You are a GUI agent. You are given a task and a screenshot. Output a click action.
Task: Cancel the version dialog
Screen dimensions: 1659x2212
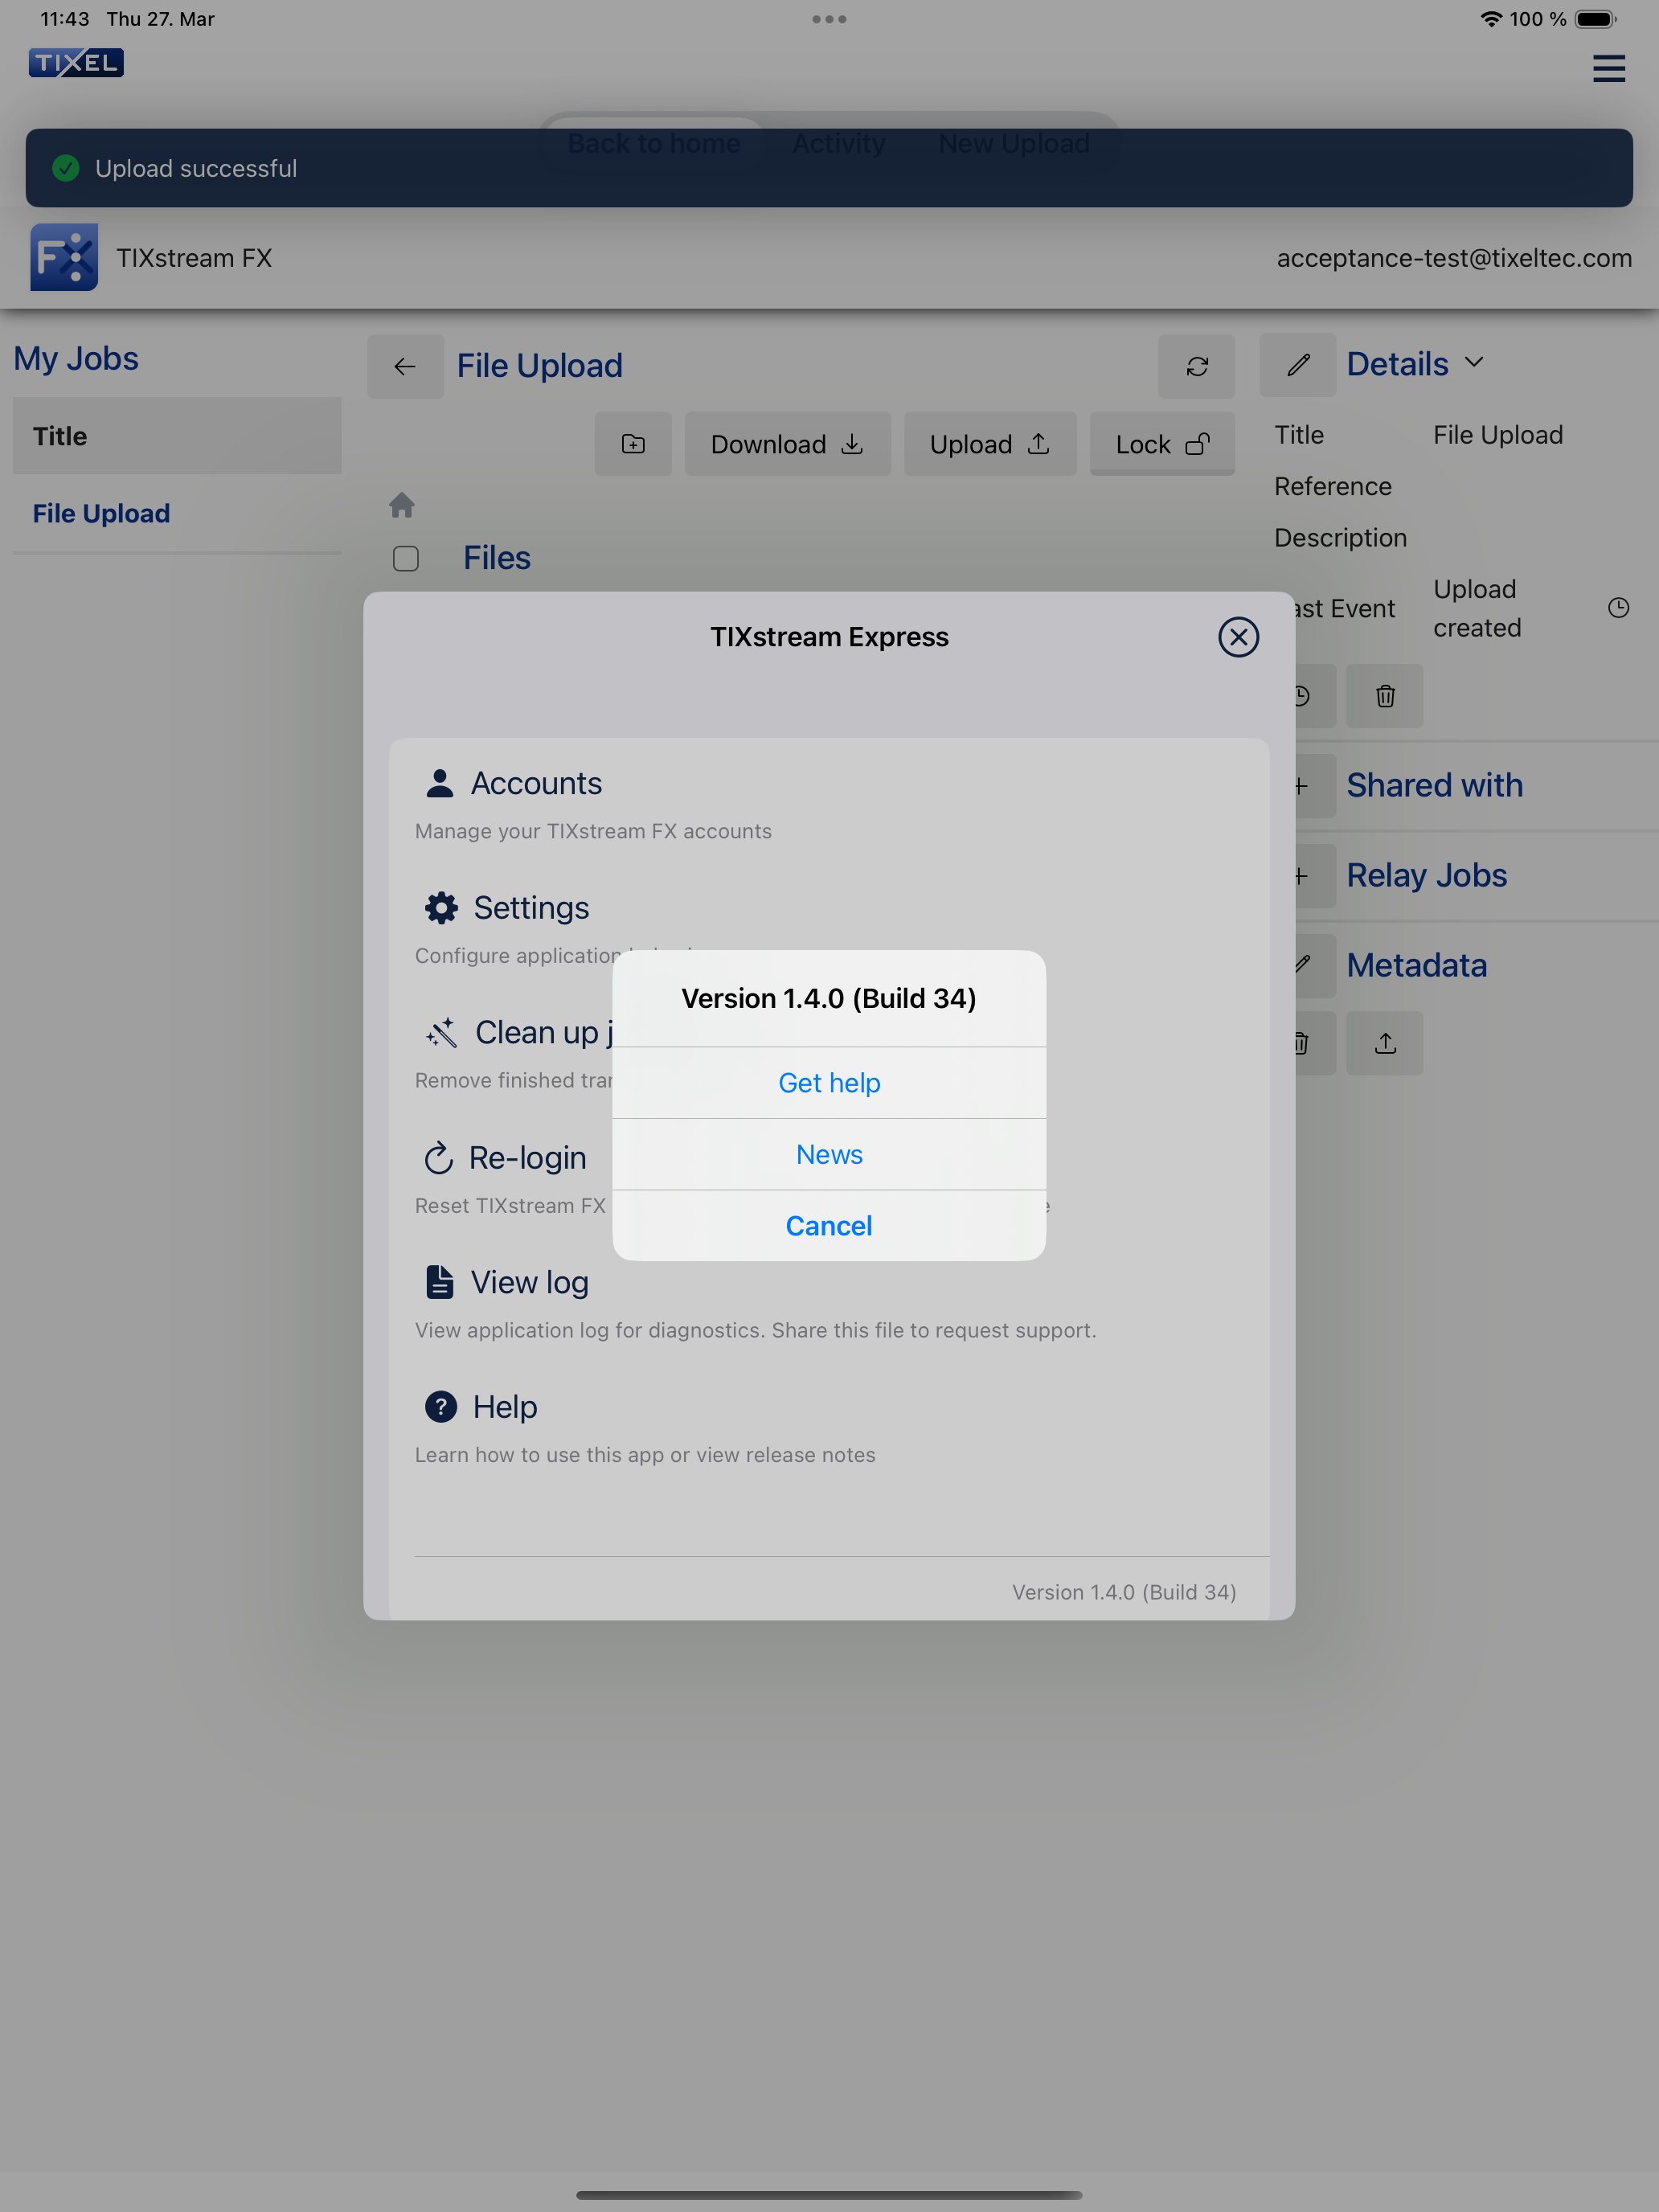click(x=829, y=1225)
